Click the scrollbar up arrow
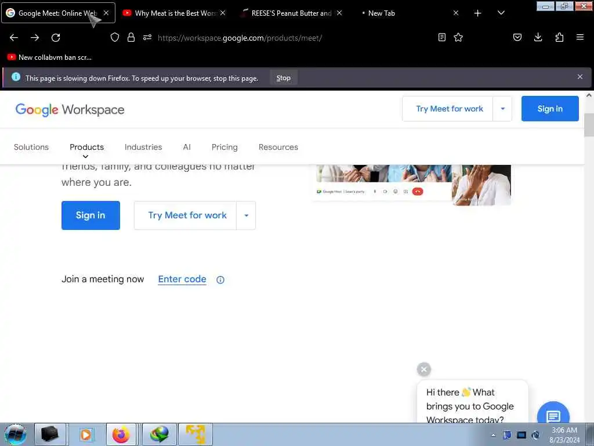The image size is (594, 446). (x=589, y=96)
